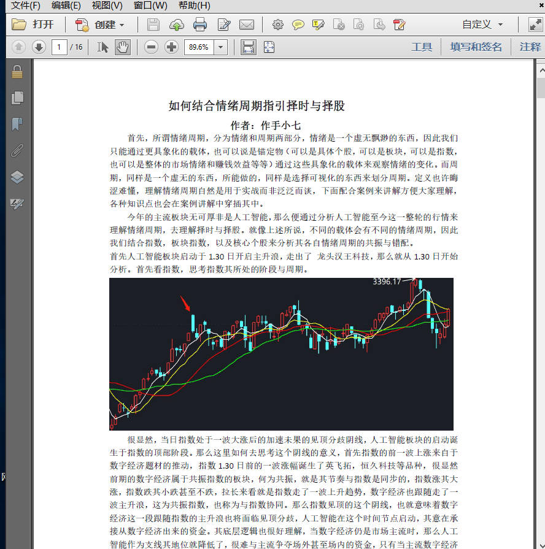Image resolution: width=545 pixels, height=549 pixels.
Task: Open the 帮助(H) menu
Action: pos(195,6)
